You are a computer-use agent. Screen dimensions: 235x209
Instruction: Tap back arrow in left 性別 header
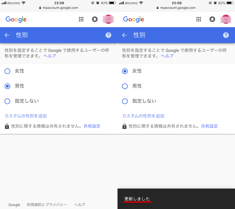pyautogui.click(x=7, y=35)
